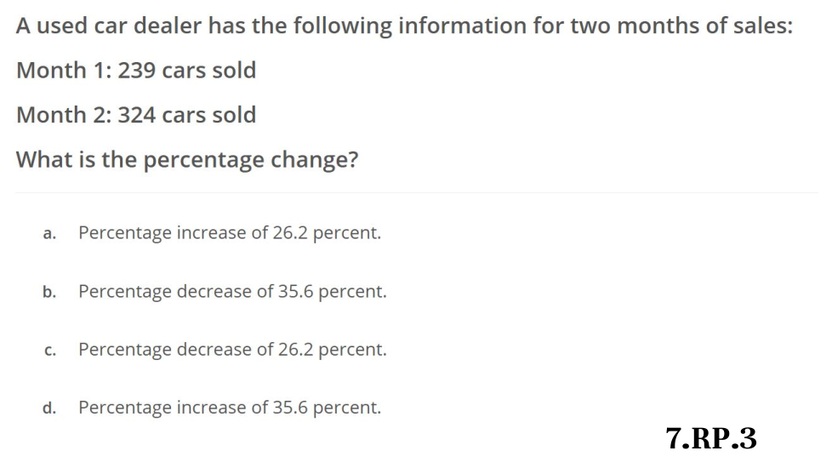Pick answer c: decrease of 26.2 percent
The image size is (832, 468).
pos(231,350)
